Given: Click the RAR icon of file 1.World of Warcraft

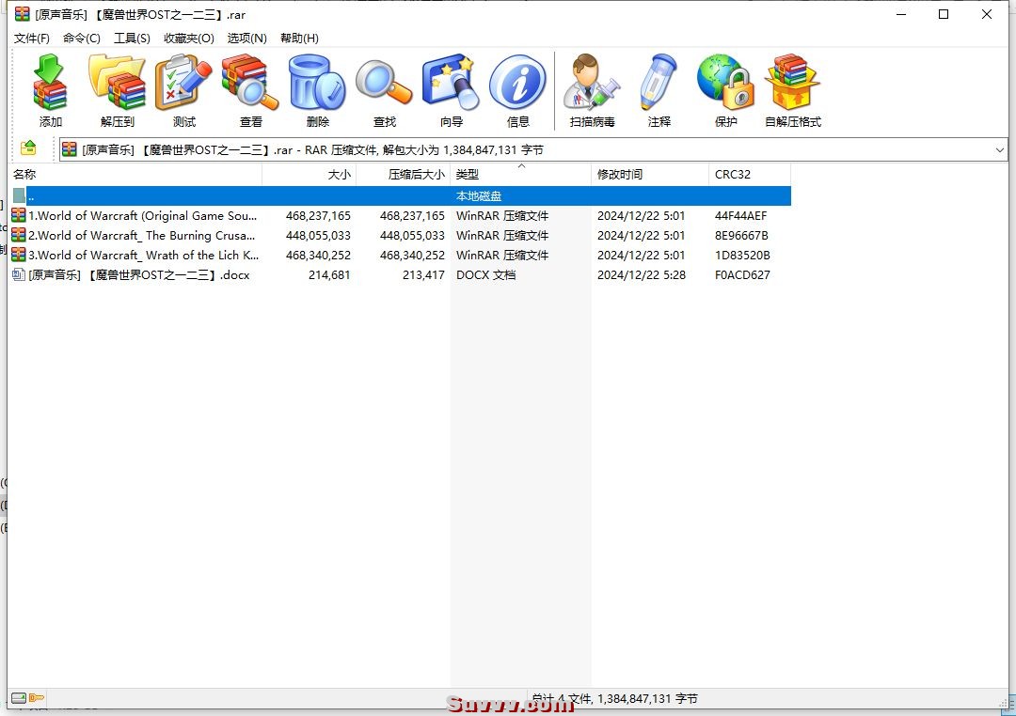Looking at the screenshot, I should pyautogui.click(x=19, y=215).
